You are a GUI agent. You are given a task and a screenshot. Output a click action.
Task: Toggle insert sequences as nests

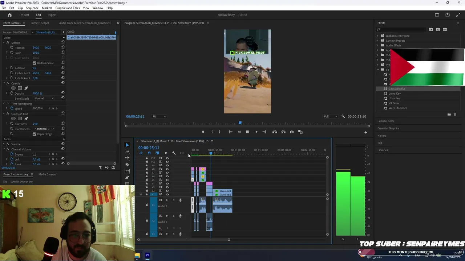141,153
